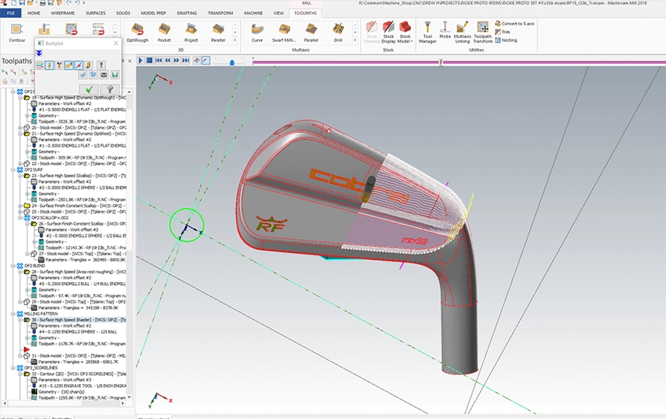
Task: Expand the 3D toolpath gallery dropdown
Action: pyautogui.click(x=235, y=40)
